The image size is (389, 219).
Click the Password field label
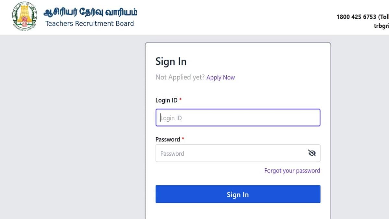(x=168, y=139)
